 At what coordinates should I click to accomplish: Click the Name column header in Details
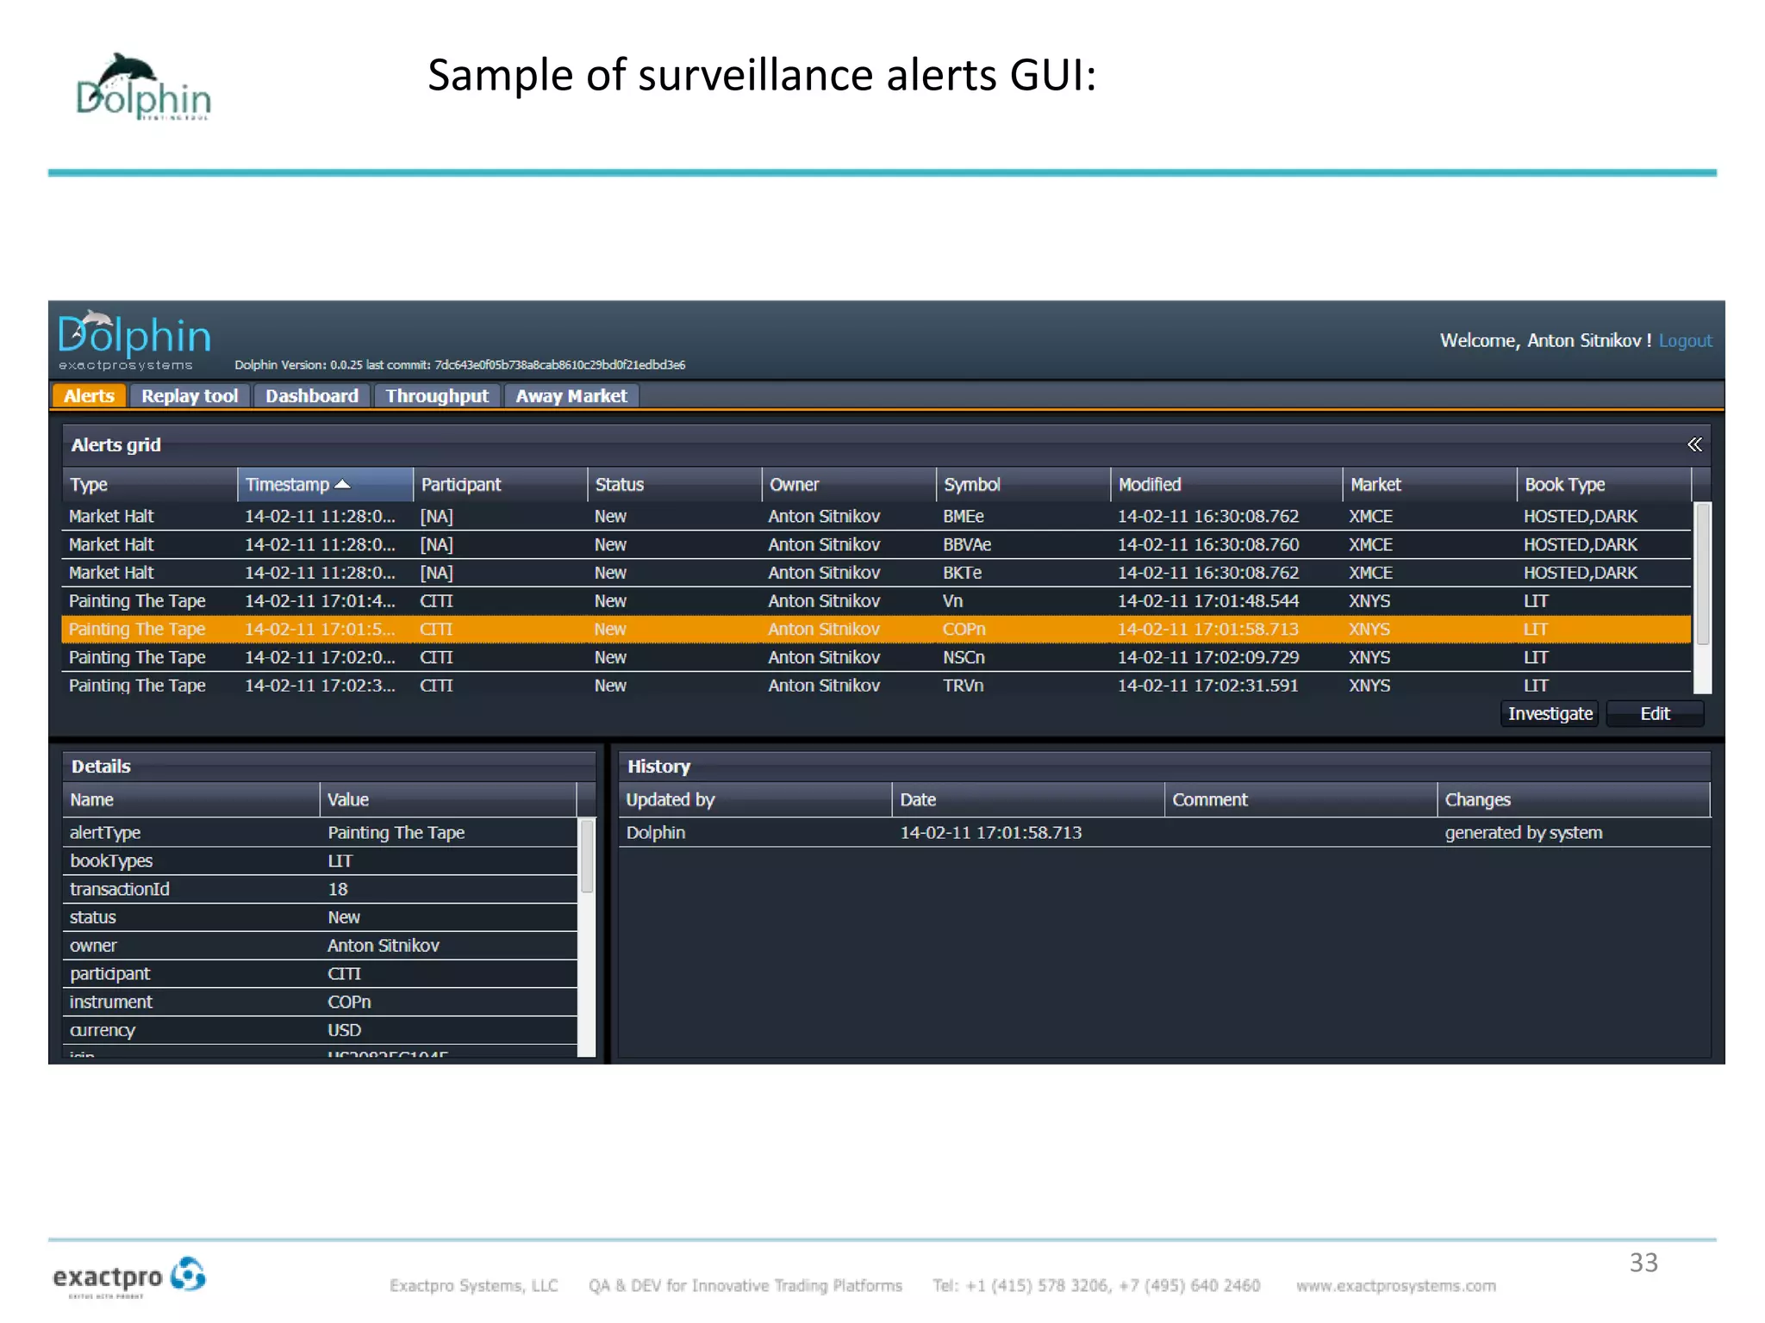point(190,799)
